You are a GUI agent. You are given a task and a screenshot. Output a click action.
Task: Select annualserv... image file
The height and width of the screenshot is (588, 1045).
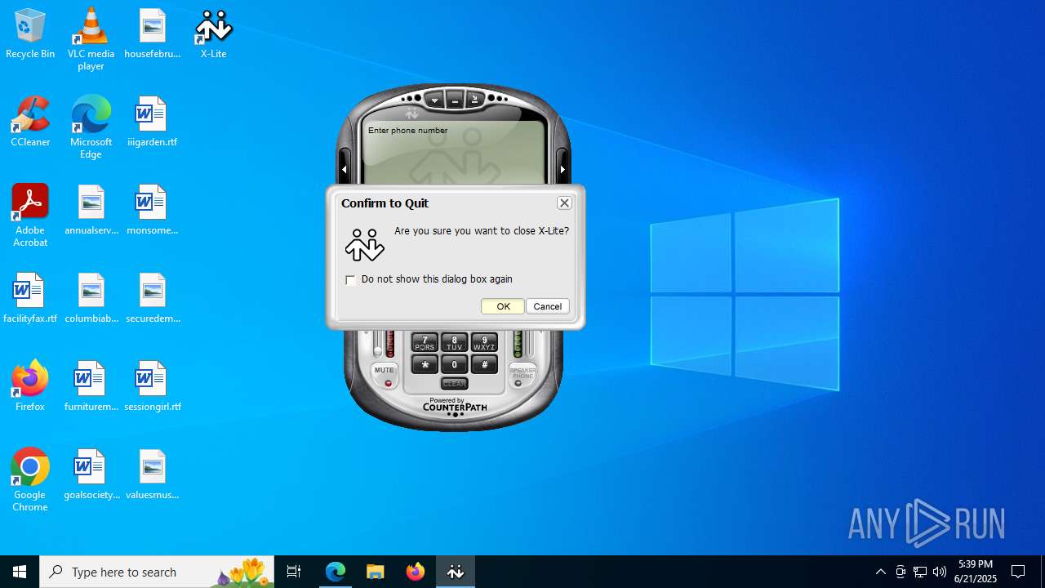pyautogui.click(x=91, y=210)
